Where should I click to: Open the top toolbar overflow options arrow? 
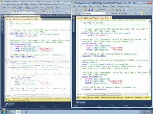pyautogui.click(x=149, y=10)
